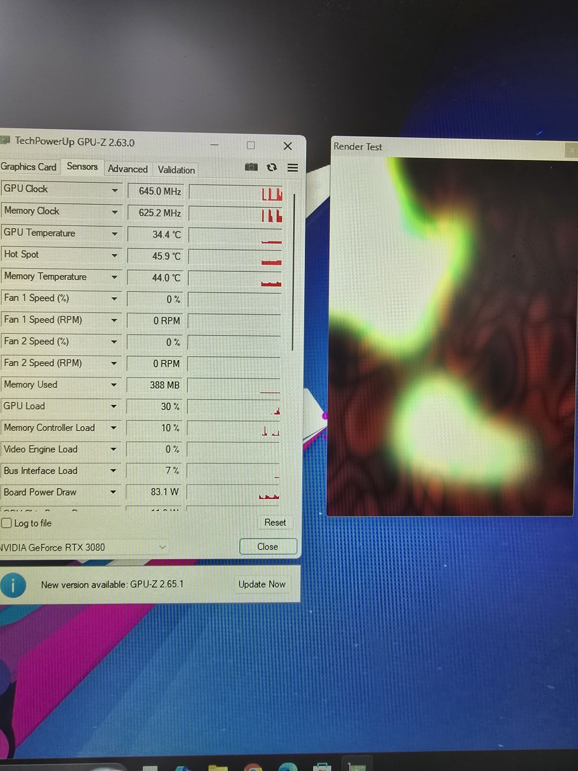Image resolution: width=578 pixels, height=771 pixels.
Task: Open the Fan 2 Speed (%) dropdown
Action: point(114,342)
